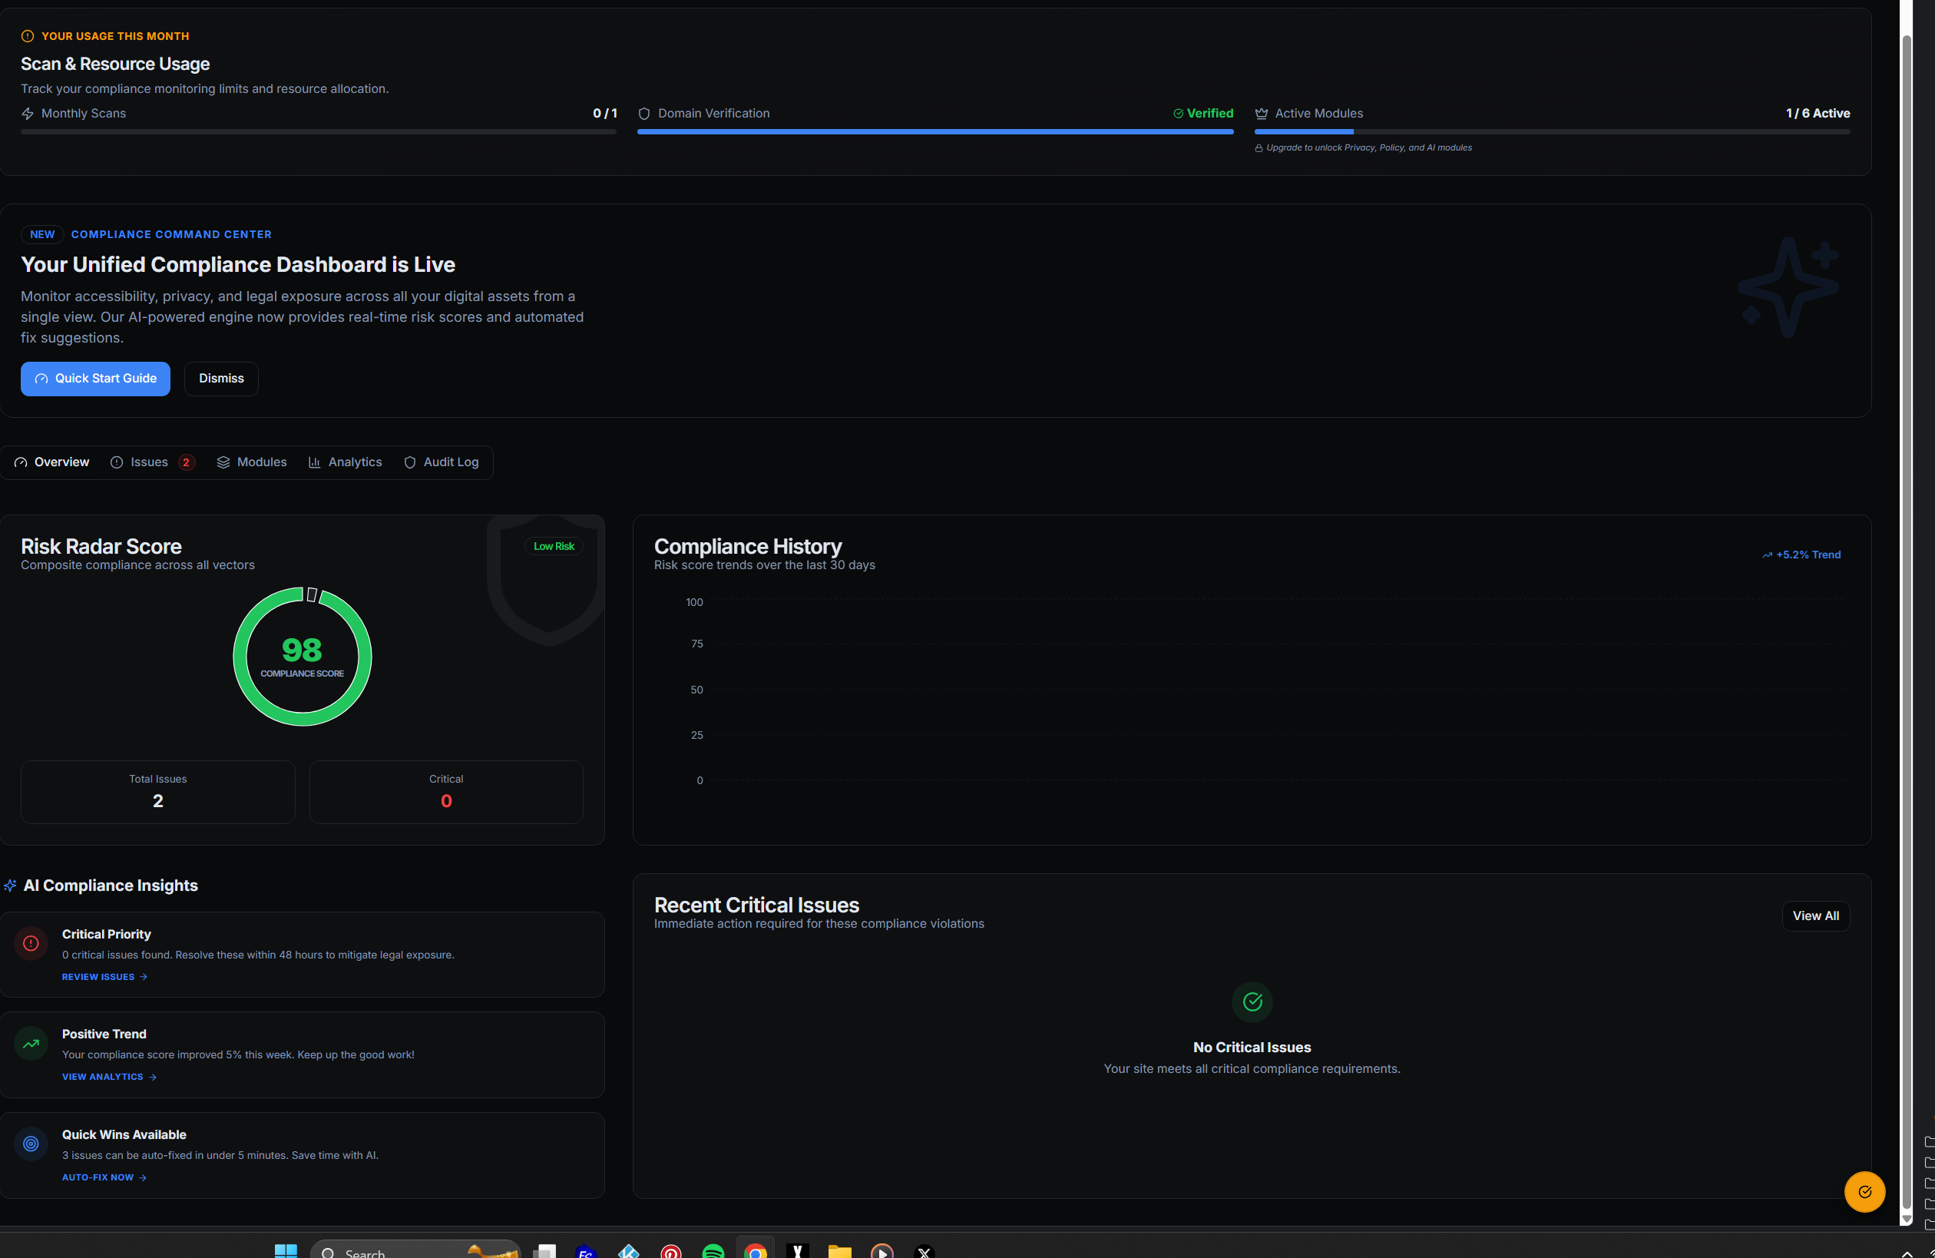Click the Domain Verification shield icon
The image size is (1935, 1258).
click(x=644, y=114)
